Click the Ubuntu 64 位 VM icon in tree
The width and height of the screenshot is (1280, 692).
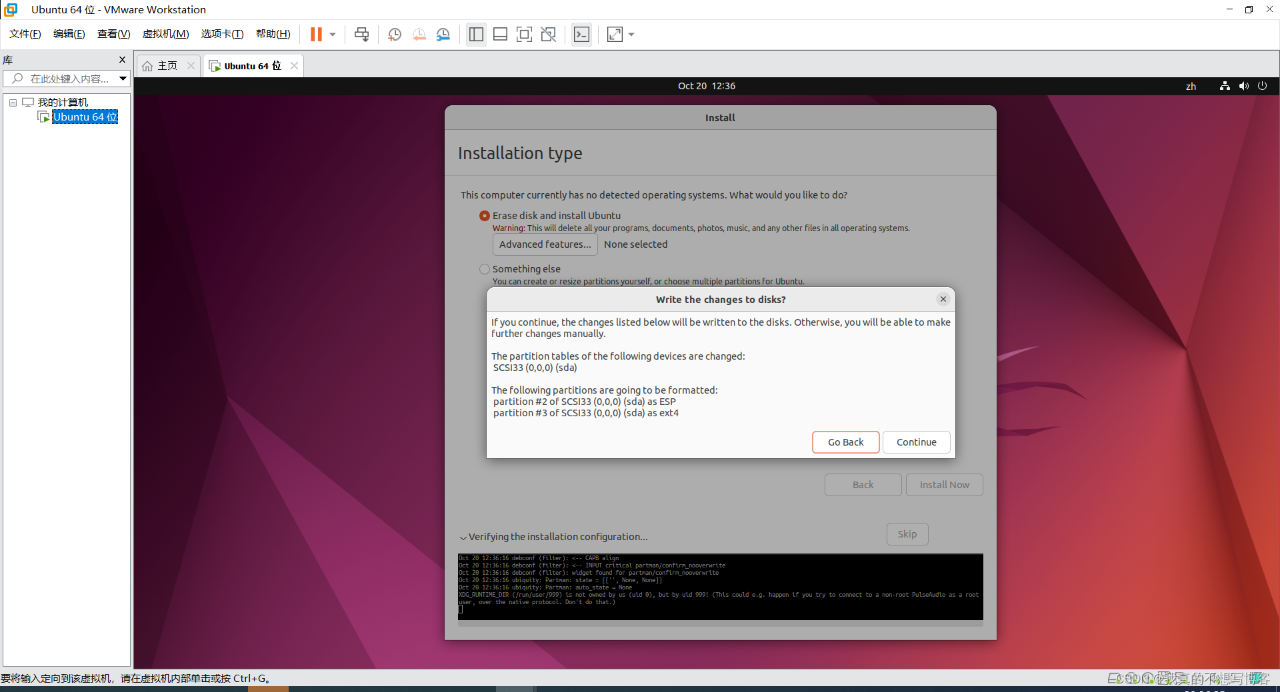click(44, 117)
